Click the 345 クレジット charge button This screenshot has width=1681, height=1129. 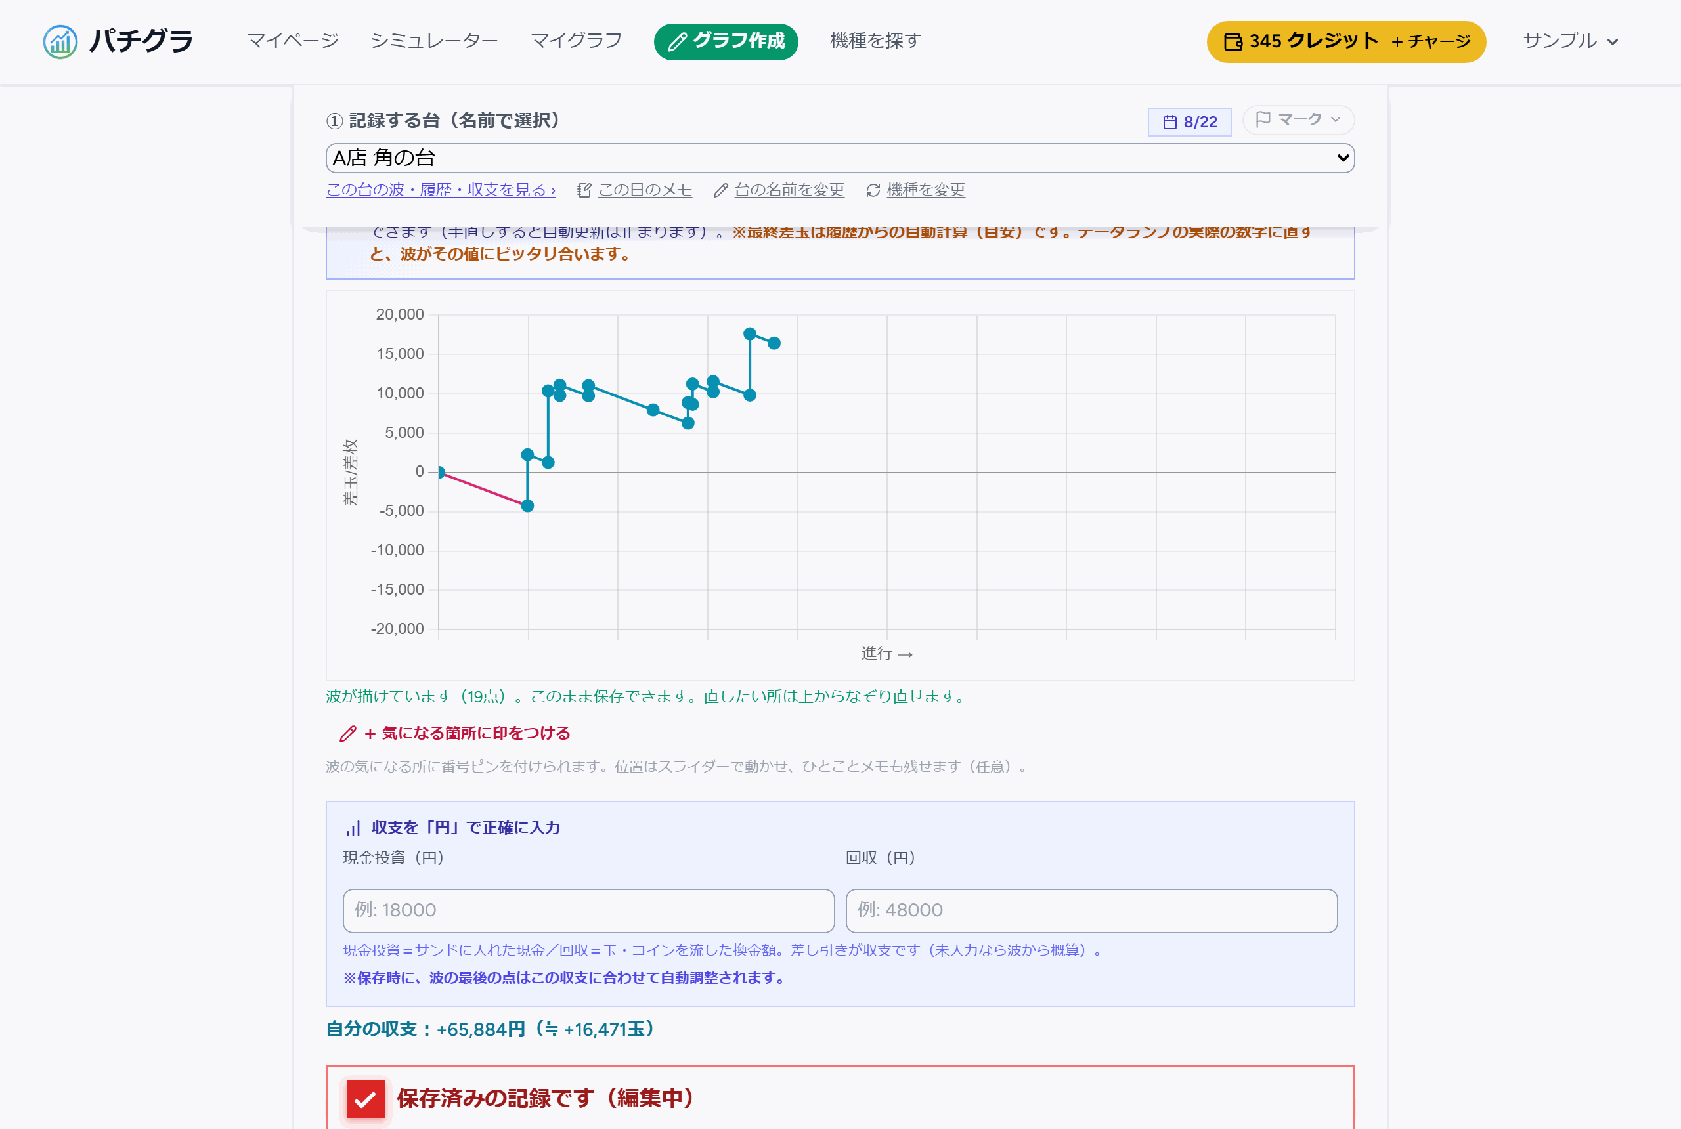pyautogui.click(x=1346, y=42)
